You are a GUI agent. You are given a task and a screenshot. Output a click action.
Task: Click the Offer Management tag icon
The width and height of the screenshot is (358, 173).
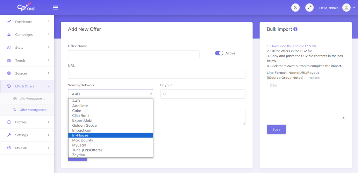(x=15, y=110)
